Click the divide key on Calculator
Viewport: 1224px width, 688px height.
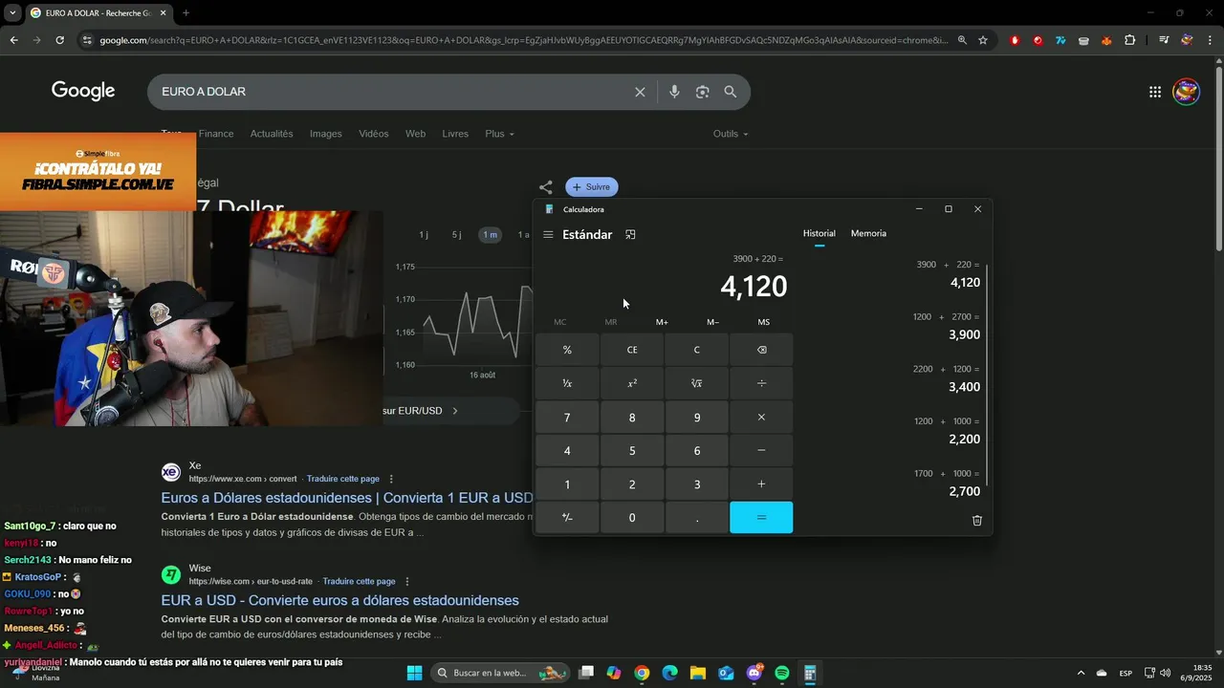click(761, 383)
